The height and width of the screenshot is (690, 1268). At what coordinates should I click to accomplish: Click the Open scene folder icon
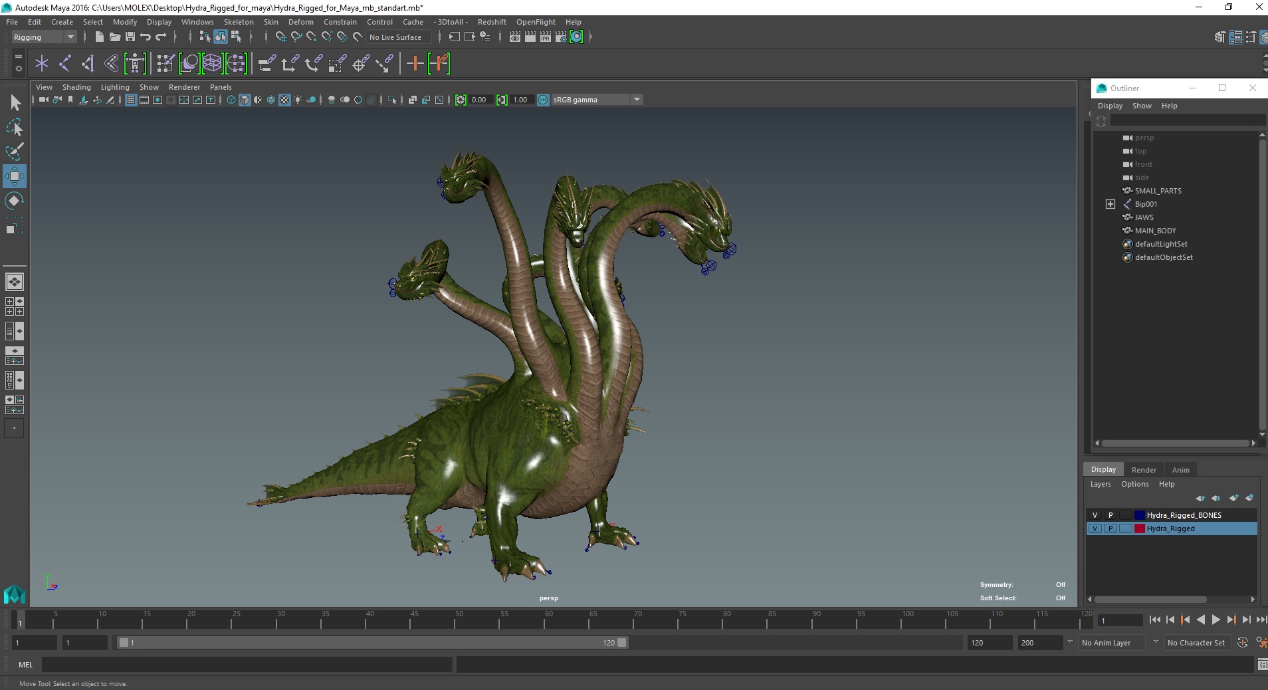(114, 37)
